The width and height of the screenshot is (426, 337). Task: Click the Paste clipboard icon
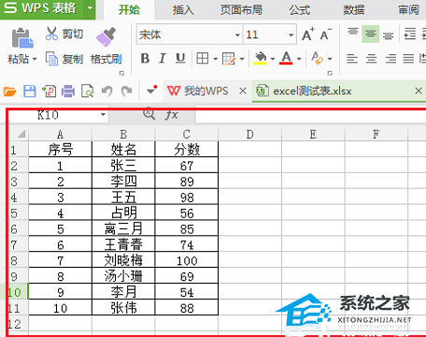tap(22, 38)
